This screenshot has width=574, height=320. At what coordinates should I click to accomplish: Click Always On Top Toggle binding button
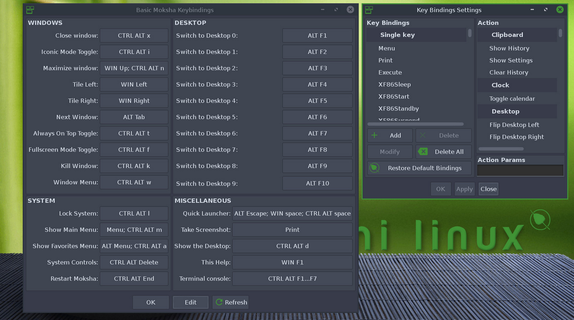(134, 134)
